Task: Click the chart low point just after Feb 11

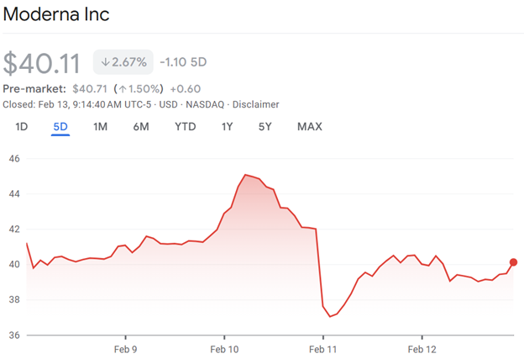Action: [330, 316]
